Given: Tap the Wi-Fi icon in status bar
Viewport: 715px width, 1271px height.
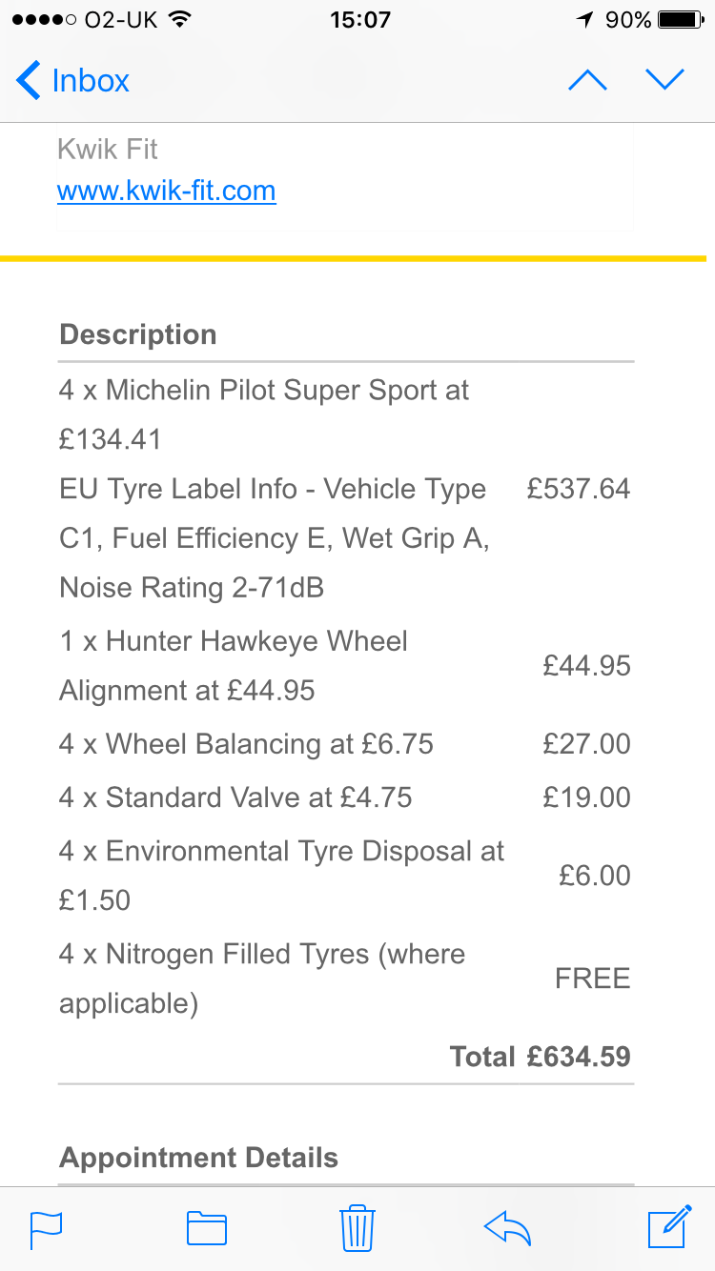Looking at the screenshot, I should coord(177,20).
